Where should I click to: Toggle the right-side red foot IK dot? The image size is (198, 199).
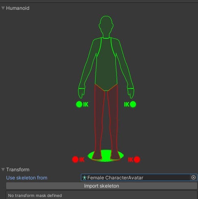coord(137,159)
